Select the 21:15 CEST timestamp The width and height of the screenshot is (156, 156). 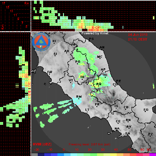tap(138, 39)
